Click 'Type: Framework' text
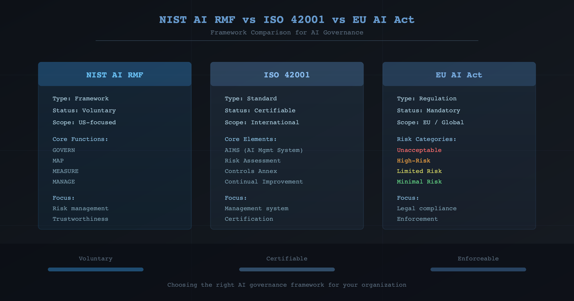This screenshot has width=574, height=301. coord(81,98)
